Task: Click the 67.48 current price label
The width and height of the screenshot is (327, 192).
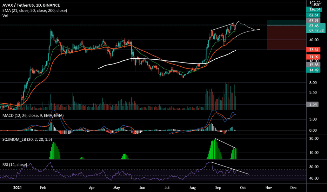Action: click(314, 26)
